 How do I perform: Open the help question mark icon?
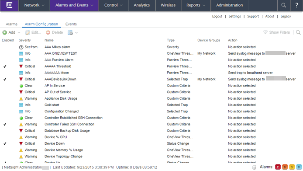point(296,5)
